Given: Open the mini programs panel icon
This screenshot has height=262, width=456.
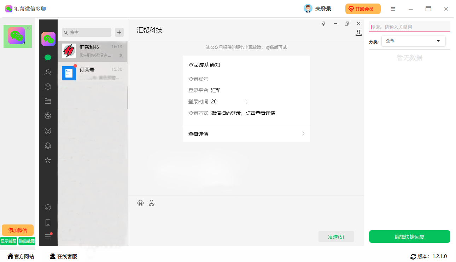Looking at the screenshot, I should click(48, 207).
